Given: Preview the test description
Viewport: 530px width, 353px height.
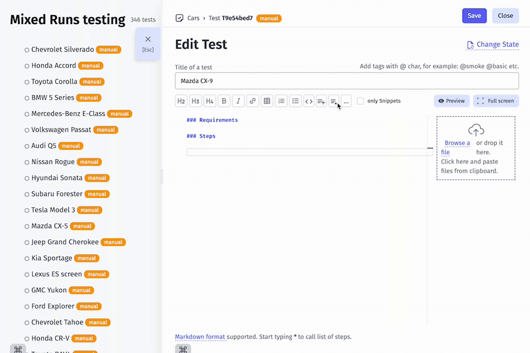Looking at the screenshot, I should click(451, 101).
